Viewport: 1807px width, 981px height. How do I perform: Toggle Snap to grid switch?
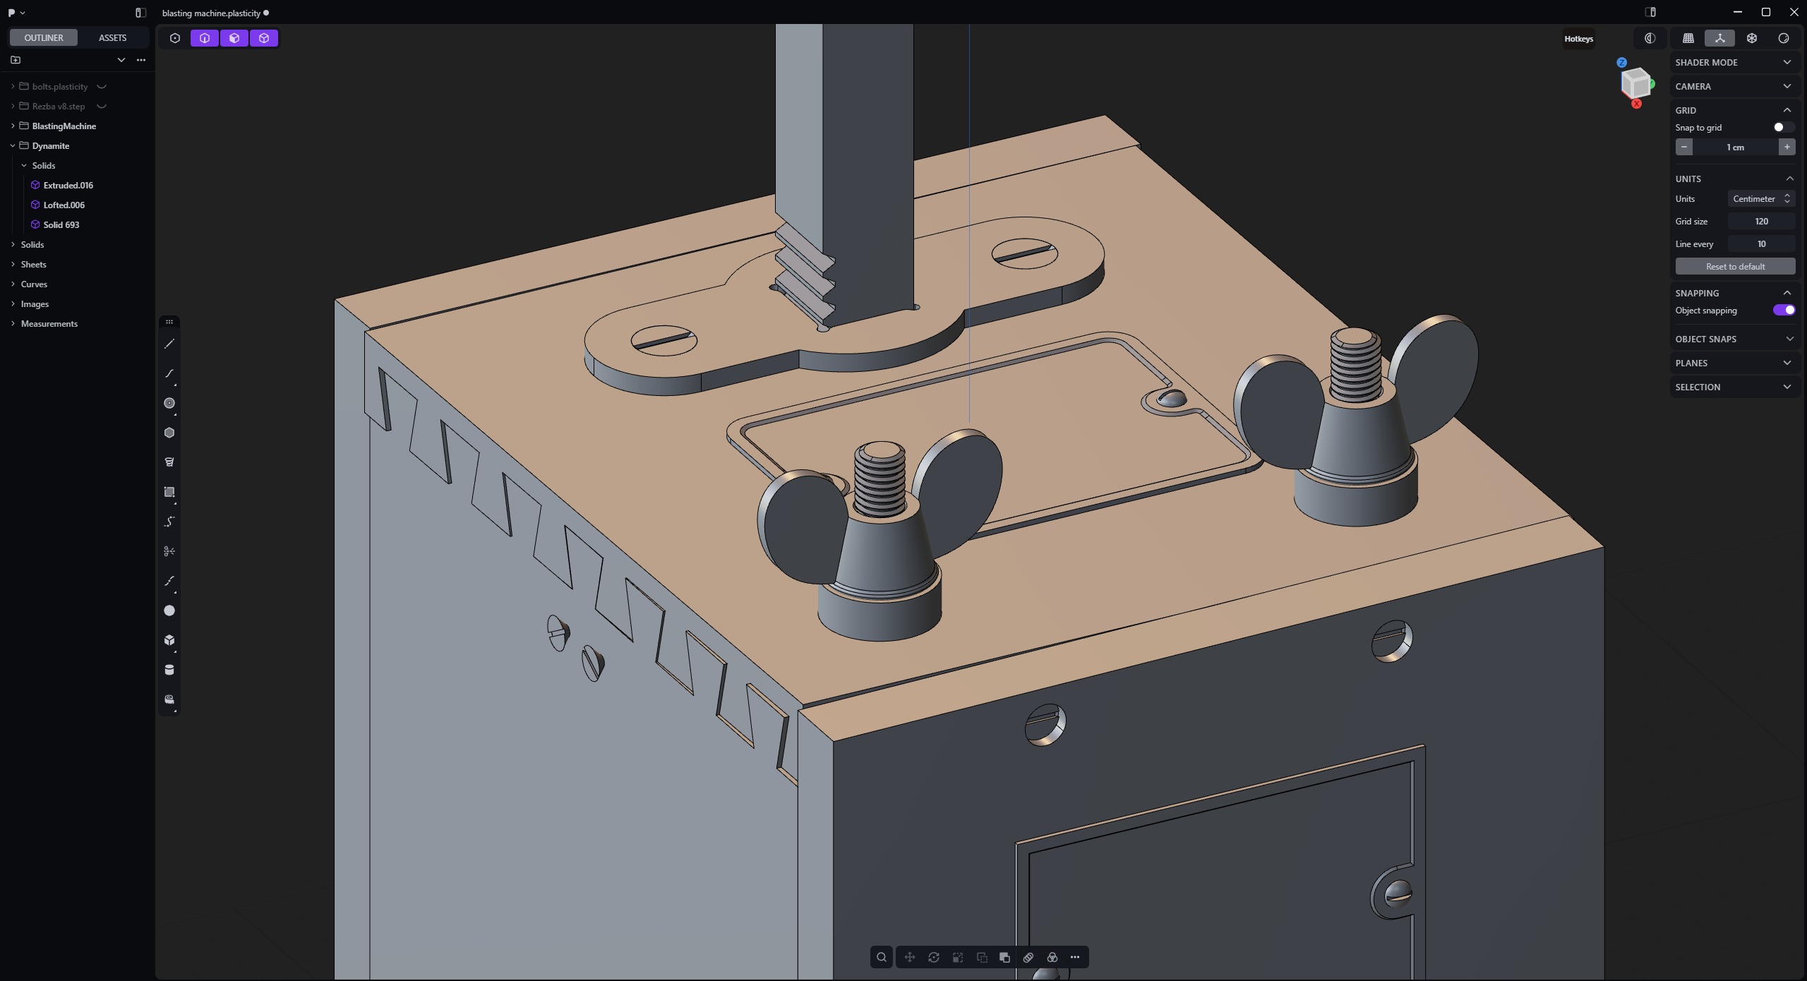[x=1783, y=127]
